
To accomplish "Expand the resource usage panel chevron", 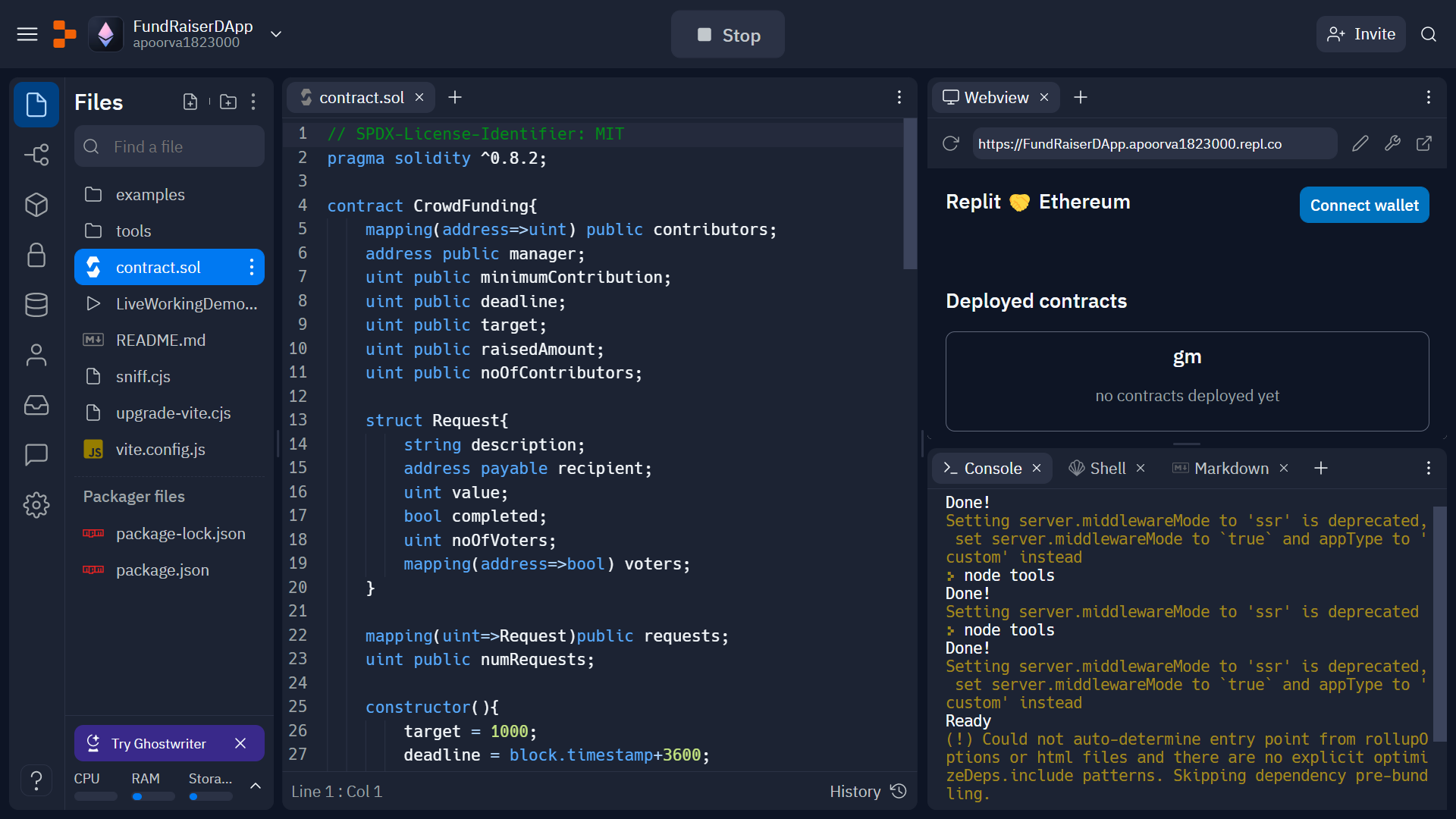I will (256, 786).
